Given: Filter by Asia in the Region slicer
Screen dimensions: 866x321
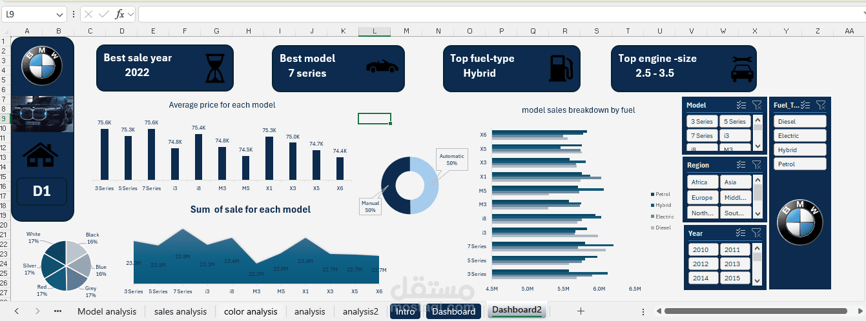Looking at the screenshot, I should pos(735,182).
